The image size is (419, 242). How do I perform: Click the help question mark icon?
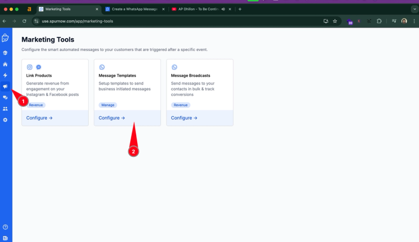point(5,227)
